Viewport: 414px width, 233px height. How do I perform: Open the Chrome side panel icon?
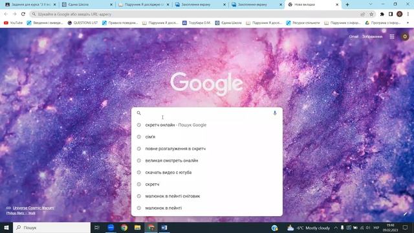click(391, 14)
